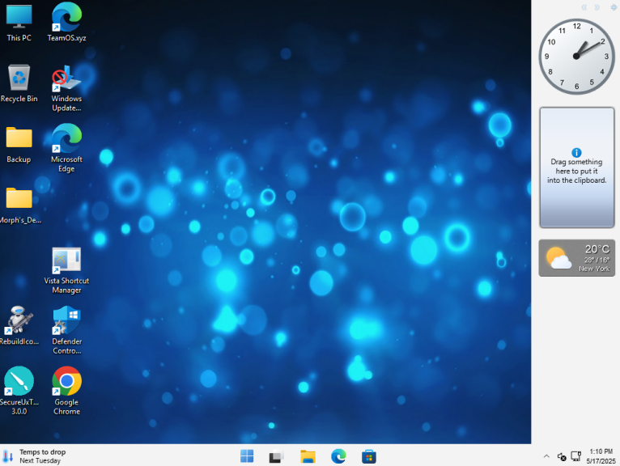Show hidden system tray icons
The height and width of the screenshot is (466, 620).
pos(546,456)
